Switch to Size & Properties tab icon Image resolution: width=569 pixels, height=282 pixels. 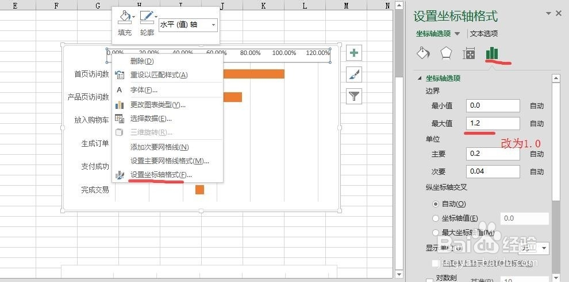(x=469, y=54)
